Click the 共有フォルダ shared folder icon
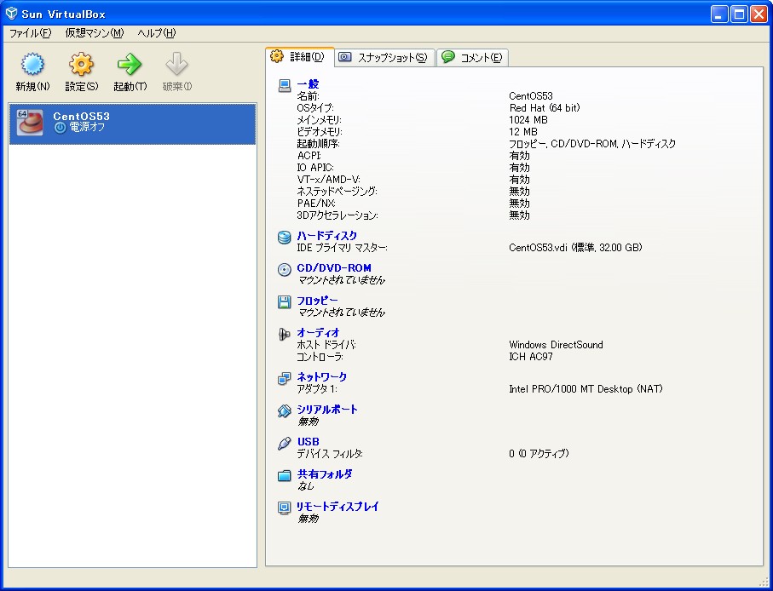Image resolution: width=773 pixels, height=591 pixels. tap(285, 476)
